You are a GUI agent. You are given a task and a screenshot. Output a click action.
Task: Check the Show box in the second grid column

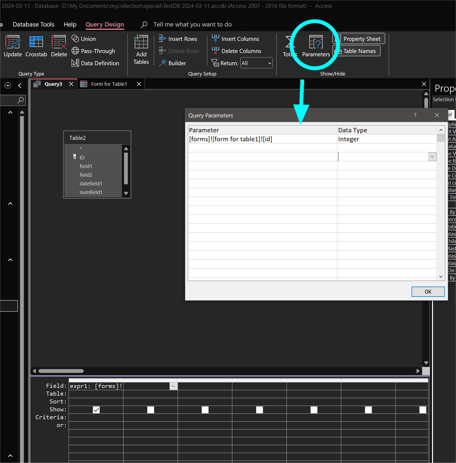pos(151,410)
